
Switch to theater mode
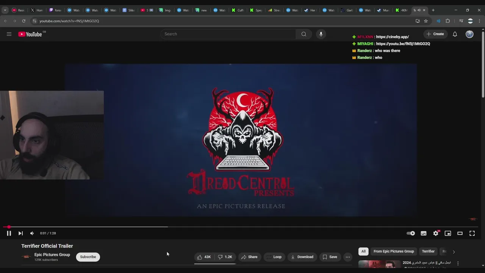pyautogui.click(x=460, y=233)
